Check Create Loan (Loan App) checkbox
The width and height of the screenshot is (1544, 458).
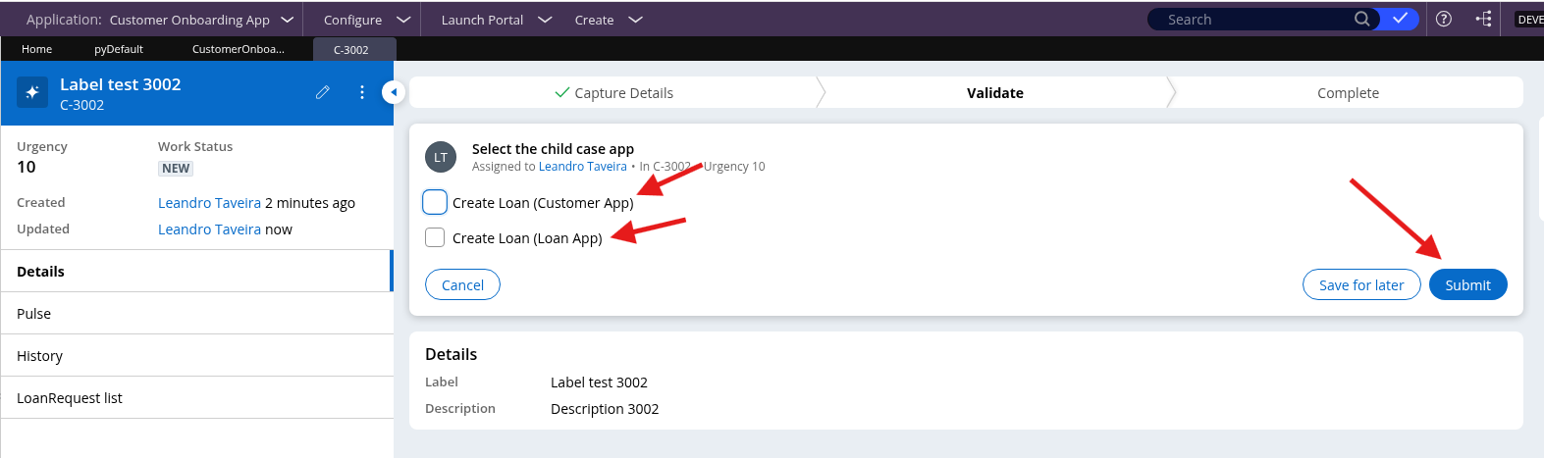pos(435,237)
